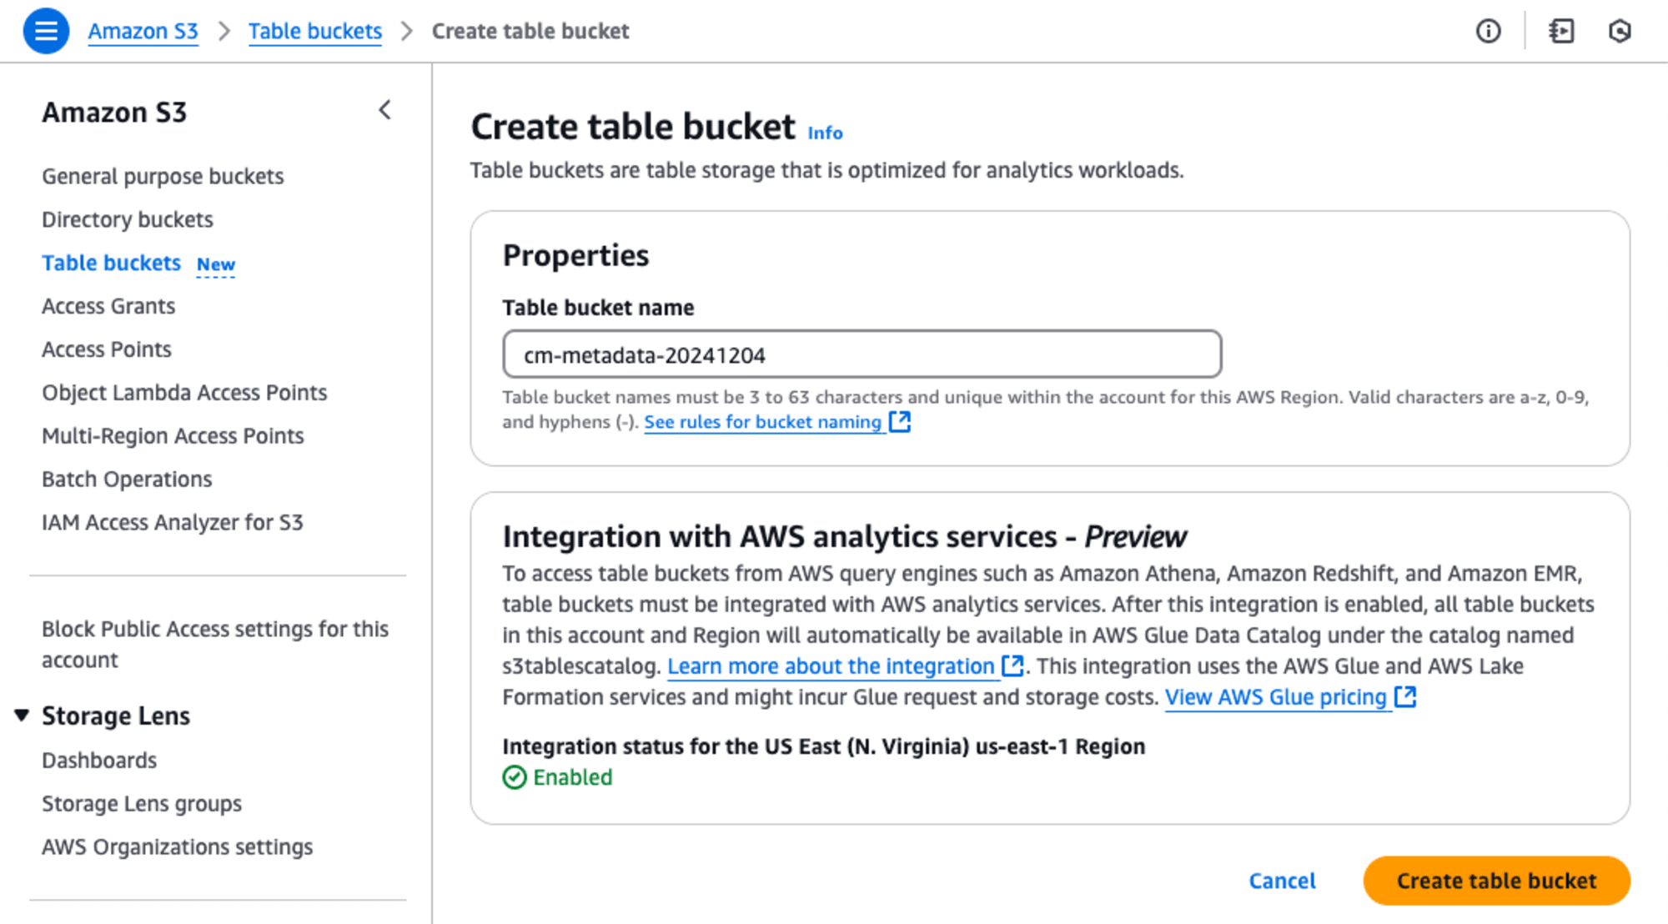Open Object Lambda Access Points
This screenshot has height=924, width=1668.
184,393
